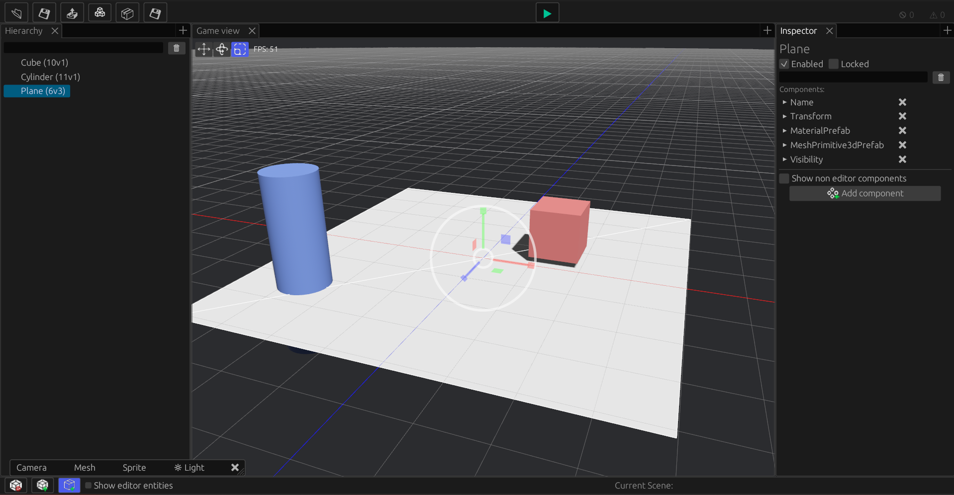The height and width of the screenshot is (495, 954).
Task: Choose Mesh from creation menu
Action: [85, 468]
